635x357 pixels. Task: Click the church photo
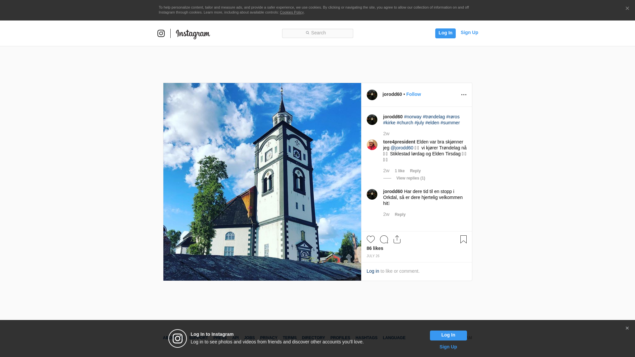point(262,182)
